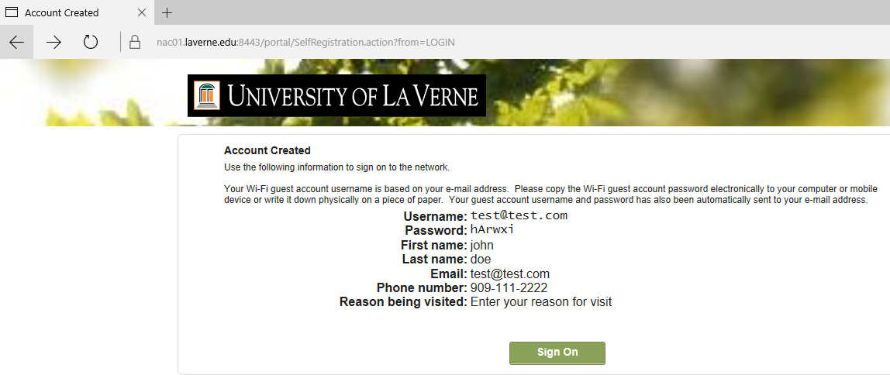The width and height of the screenshot is (890, 375).
Task: Click the padlock security icon
Action: [x=135, y=42]
